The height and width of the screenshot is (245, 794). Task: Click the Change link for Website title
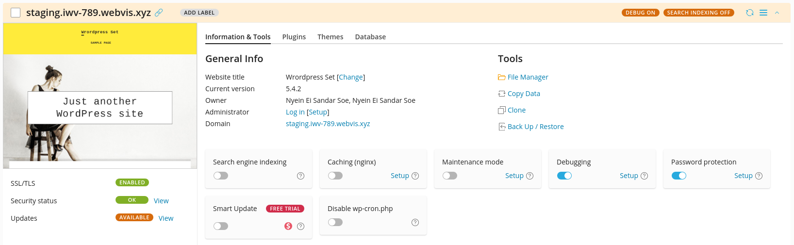coord(351,77)
